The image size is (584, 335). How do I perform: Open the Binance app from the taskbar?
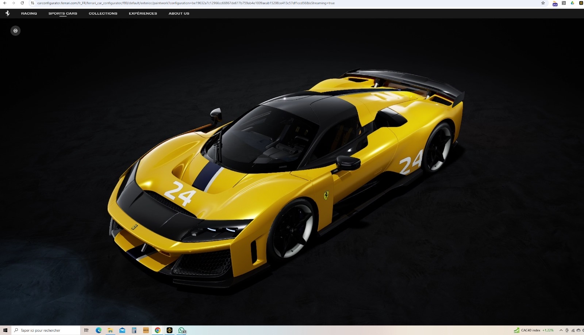coord(169,330)
